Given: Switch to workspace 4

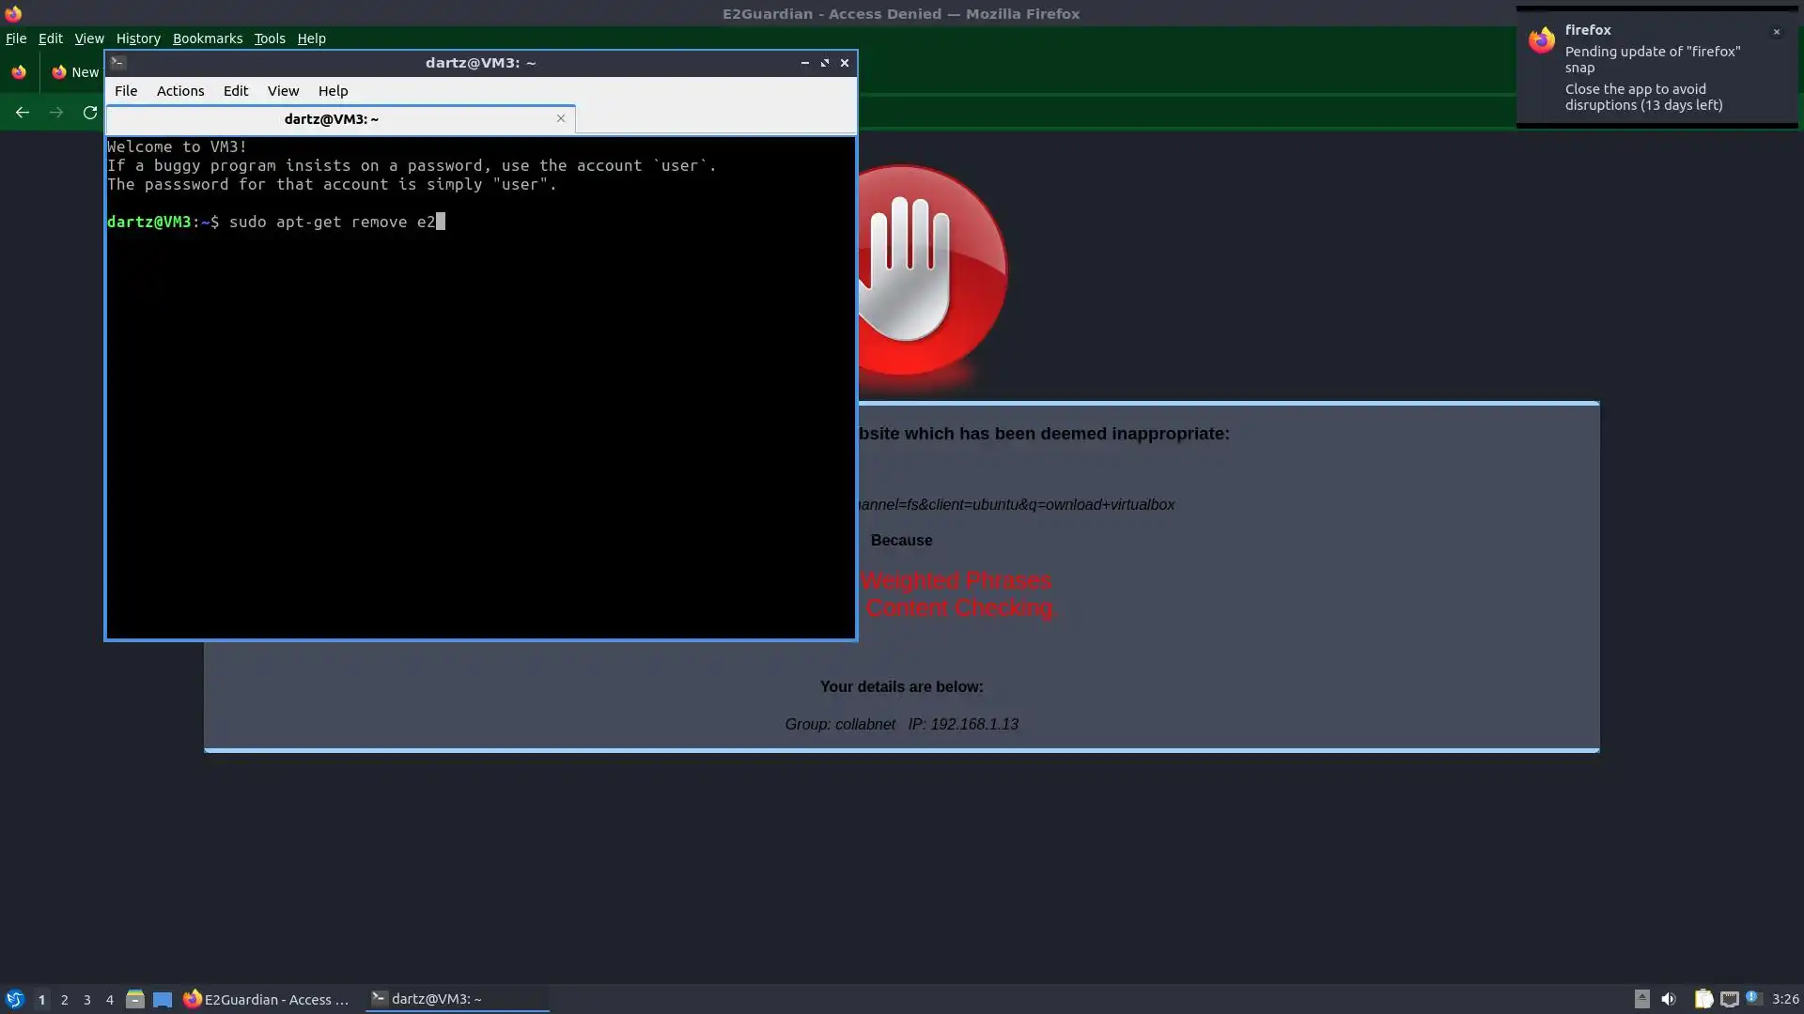Looking at the screenshot, I should pyautogui.click(x=109, y=1000).
